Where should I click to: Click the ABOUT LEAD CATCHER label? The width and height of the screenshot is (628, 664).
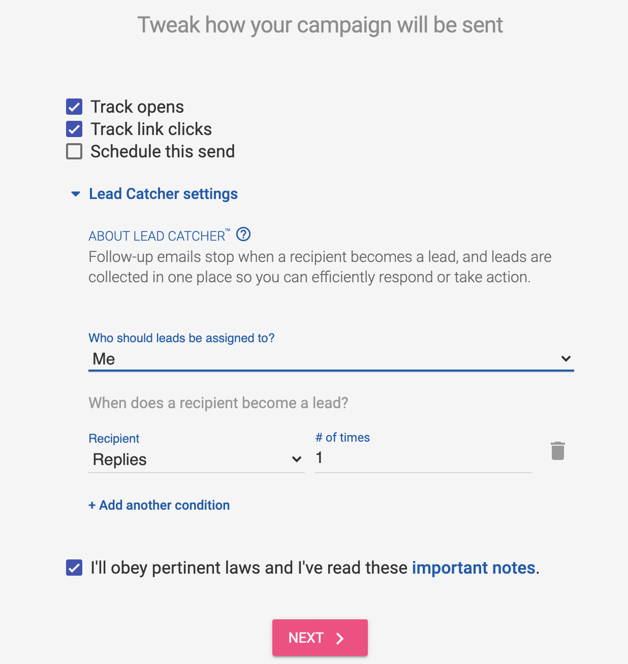(157, 236)
